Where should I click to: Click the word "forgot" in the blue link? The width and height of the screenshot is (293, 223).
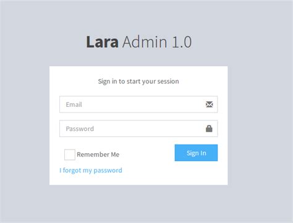coord(72,170)
